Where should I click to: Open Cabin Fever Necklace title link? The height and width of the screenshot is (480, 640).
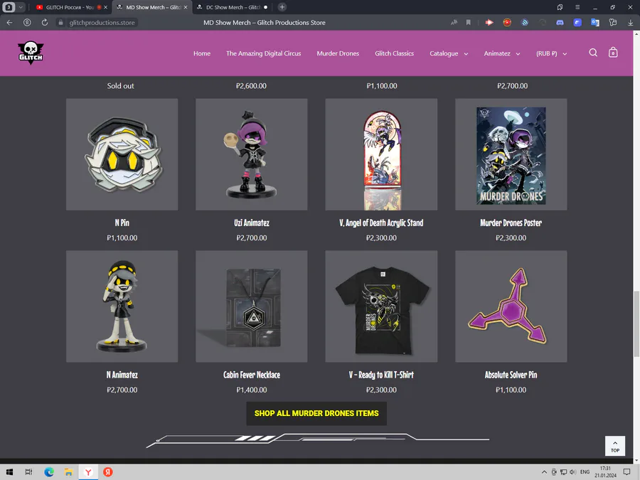[x=252, y=375]
